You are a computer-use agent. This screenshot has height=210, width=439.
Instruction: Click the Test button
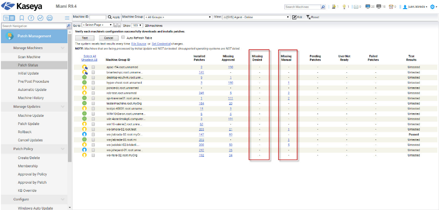click(85, 38)
